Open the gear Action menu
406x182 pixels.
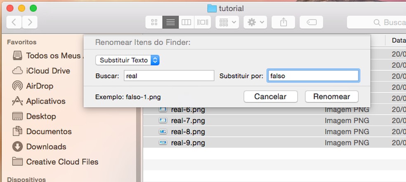click(255, 22)
